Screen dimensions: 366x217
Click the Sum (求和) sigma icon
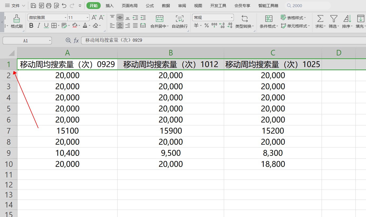[320, 19]
